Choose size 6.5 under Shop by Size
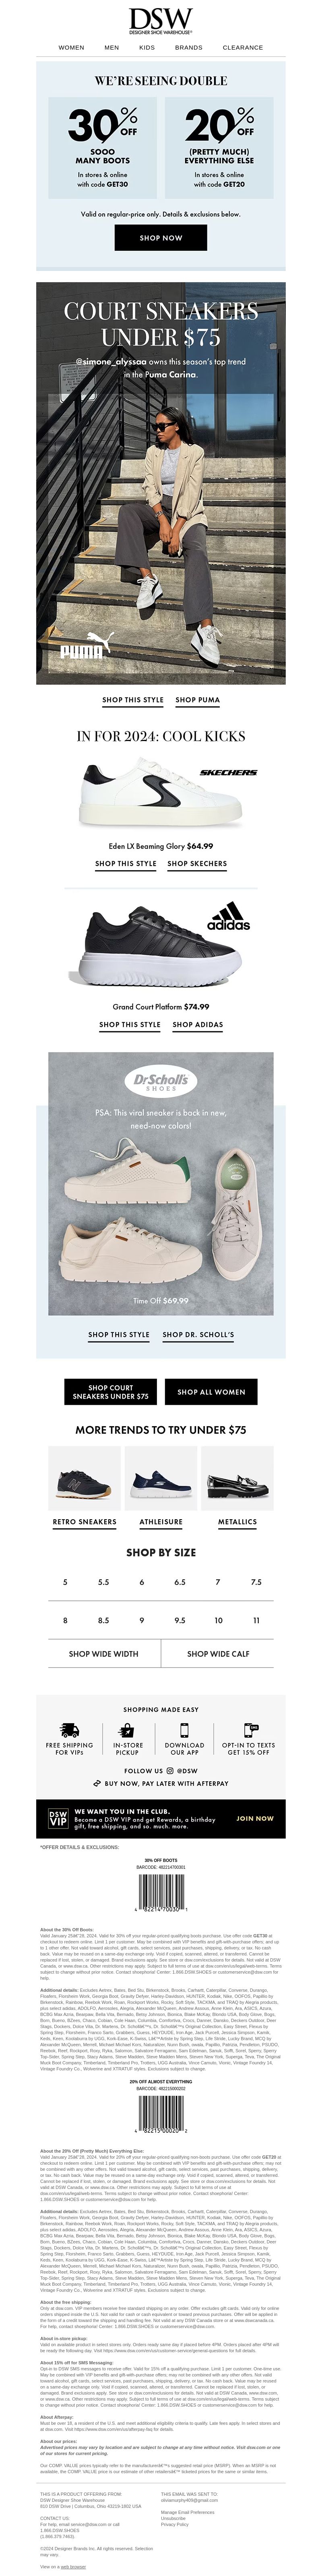322x2576 pixels. pyautogui.click(x=180, y=1582)
